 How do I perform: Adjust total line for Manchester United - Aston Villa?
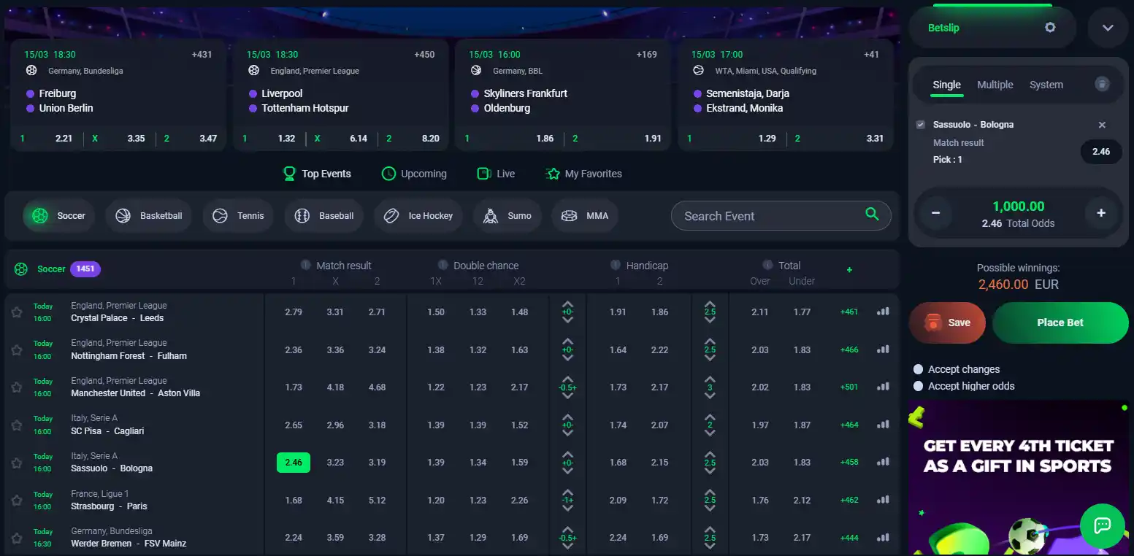tap(710, 387)
